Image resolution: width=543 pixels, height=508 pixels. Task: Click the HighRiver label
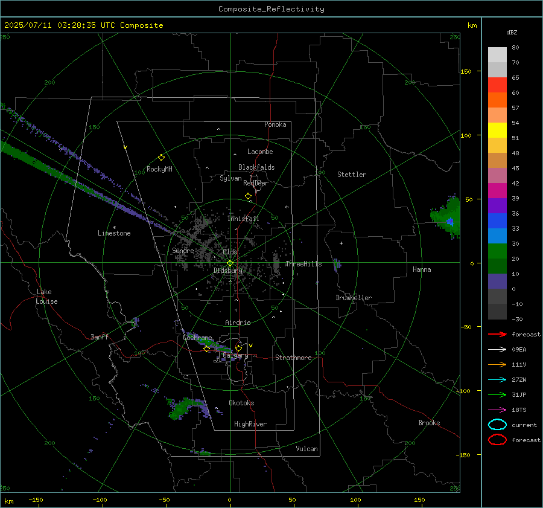point(250,424)
